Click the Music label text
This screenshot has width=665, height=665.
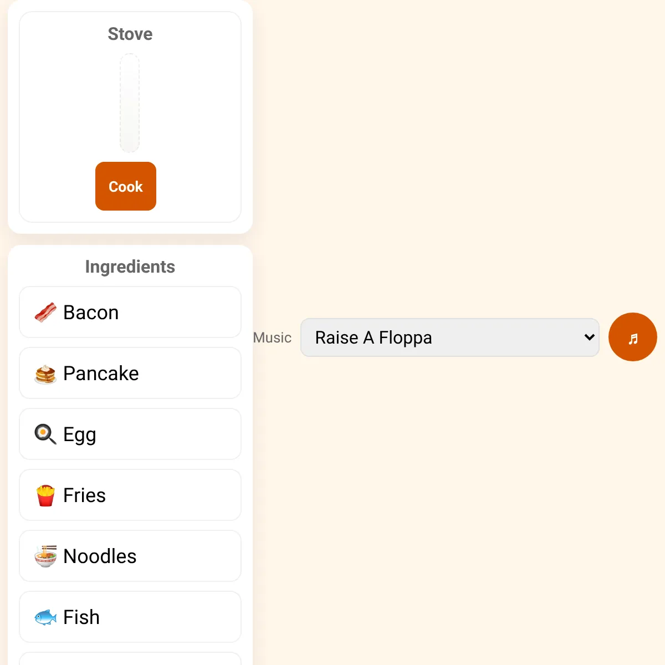tap(272, 337)
